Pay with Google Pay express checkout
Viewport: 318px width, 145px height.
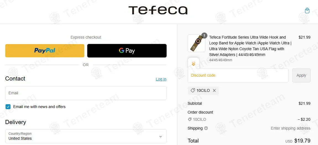(x=127, y=51)
